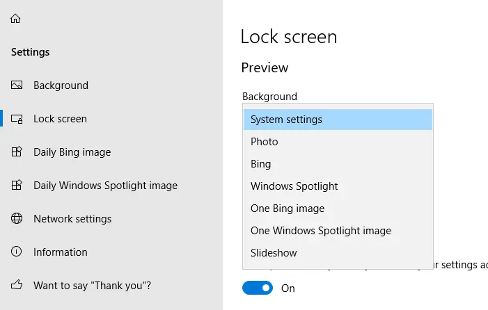This screenshot has width=488, height=310.
Task: Click the Background picture icon
Action: [17, 85]
